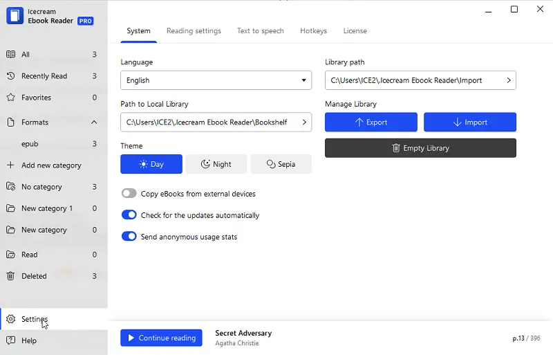The width and height of the screenshot is (553, 355).
Task: Click the Secret Adversary book title
Action: point(243,333)
